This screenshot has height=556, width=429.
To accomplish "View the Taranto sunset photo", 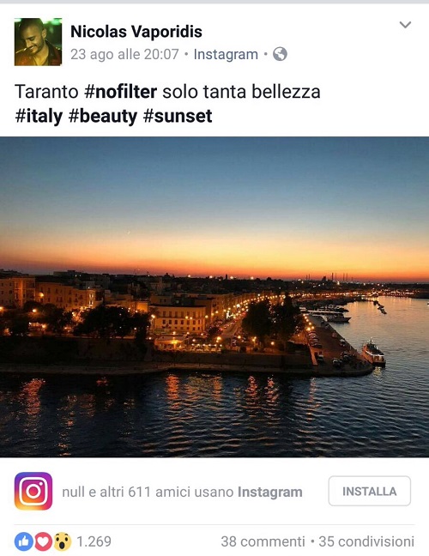I will point(214,297).
